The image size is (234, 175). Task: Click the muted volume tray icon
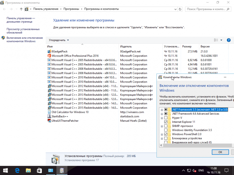(194, 171)
